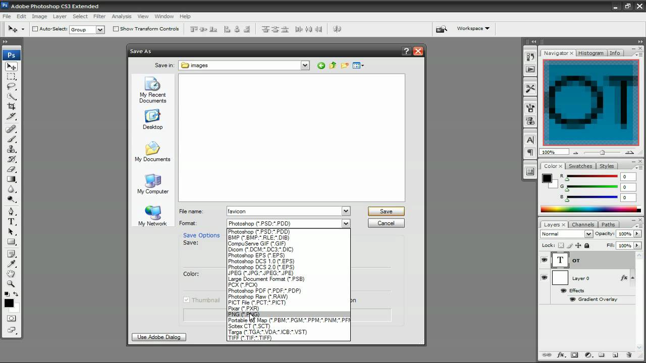
Task: Click the Navigator zoom slider
Action: click(x=602, y=152)
